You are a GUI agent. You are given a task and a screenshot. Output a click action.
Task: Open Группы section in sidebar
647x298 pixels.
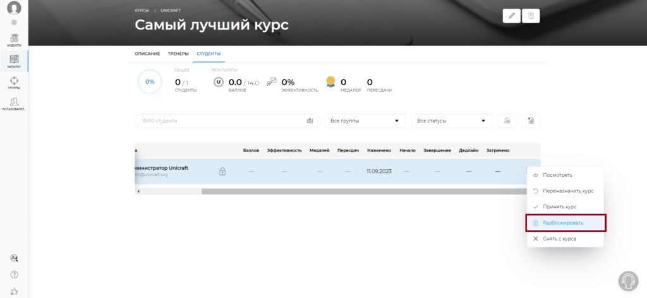point(14,83)
